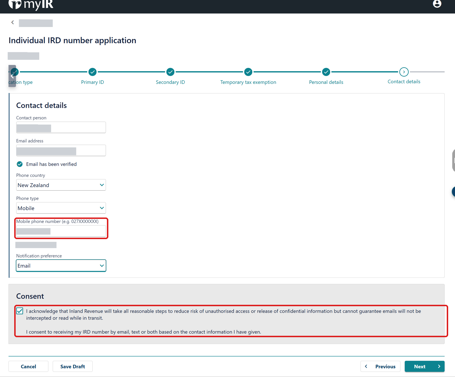Click 'Email has been verified' text
The image size is (455, 377).
pyautogui.click(x=51, y=164)
